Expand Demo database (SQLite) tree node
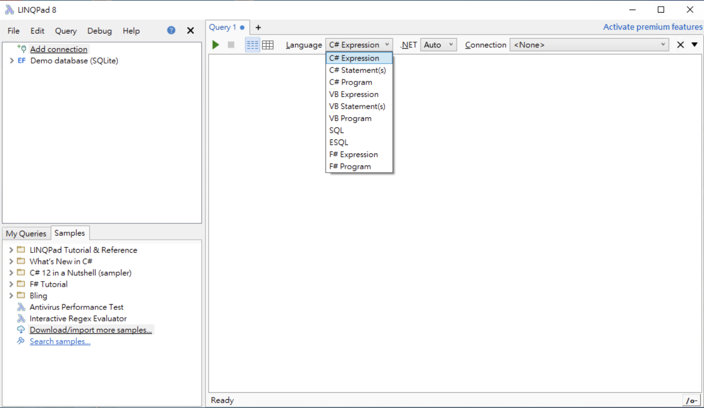Image resolution: width=704 pixels, height=408 pixels. [x=11, y=60]
